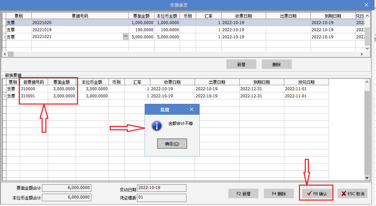The image size is (376, 206).
Task: Click 出票日期 2022-10-19 in row 310000
Action: coord(217,89)
